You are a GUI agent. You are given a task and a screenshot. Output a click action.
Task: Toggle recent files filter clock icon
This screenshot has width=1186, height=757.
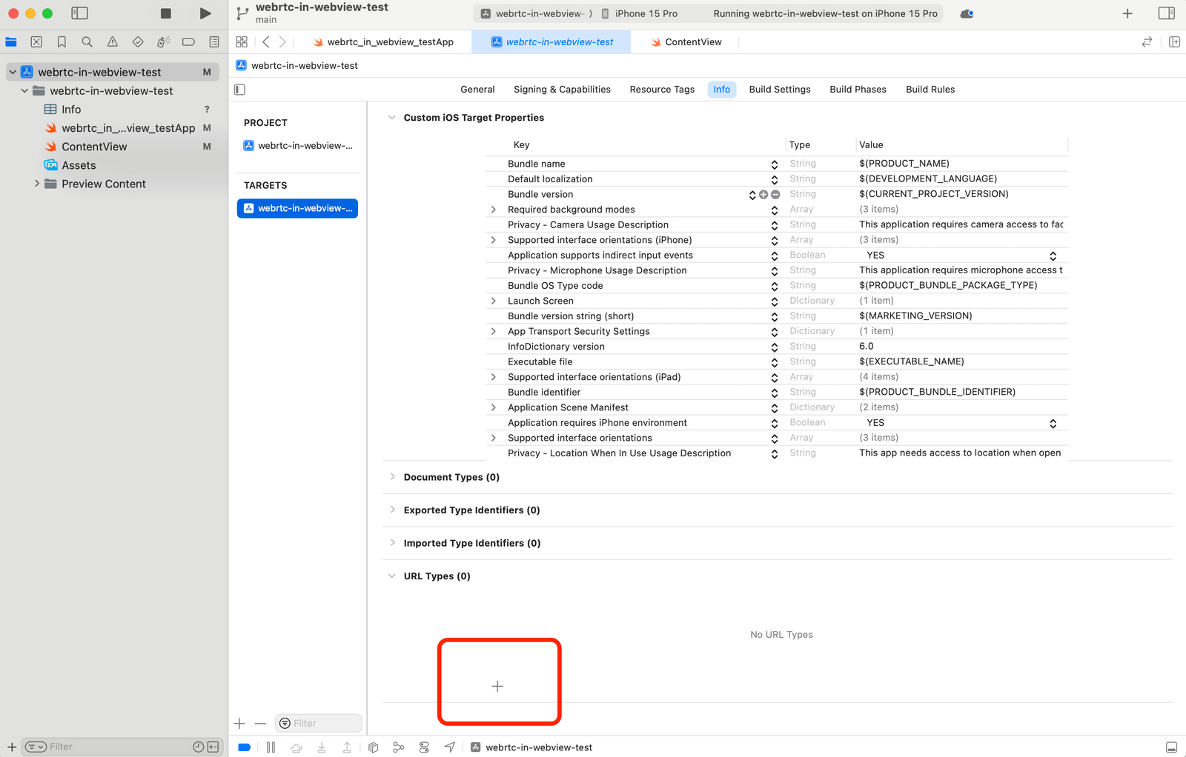click(198, 747)
